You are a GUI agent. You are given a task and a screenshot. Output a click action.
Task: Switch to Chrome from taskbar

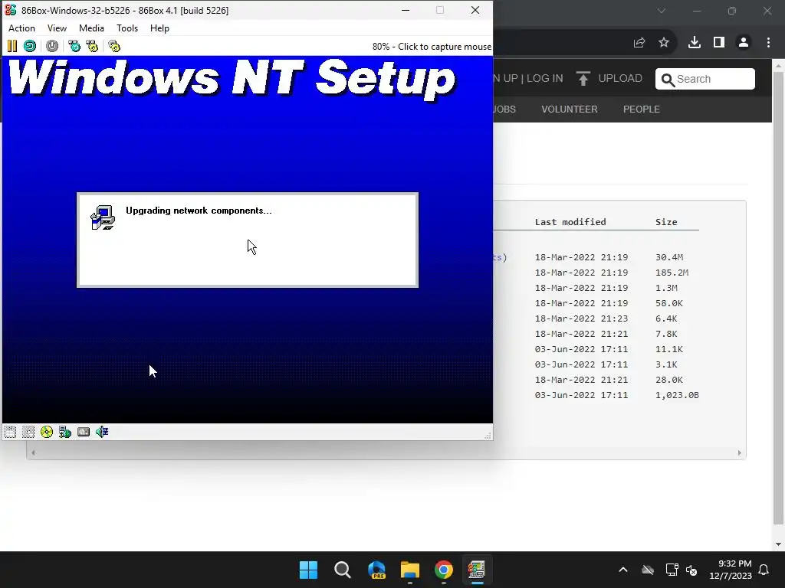[444, 570]
